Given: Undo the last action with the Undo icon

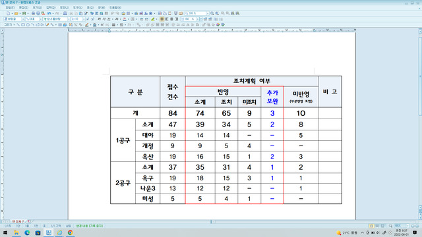Looking at the screenshot, I should pyautogui.click(x=49, y=13).
